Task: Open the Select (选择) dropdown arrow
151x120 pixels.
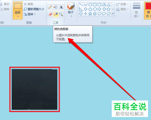Action: 18,16
